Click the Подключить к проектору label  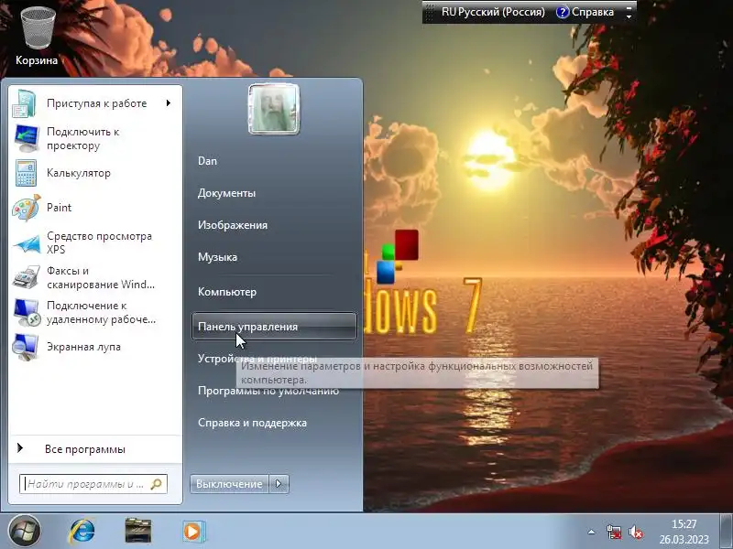(x=82, y=138)
